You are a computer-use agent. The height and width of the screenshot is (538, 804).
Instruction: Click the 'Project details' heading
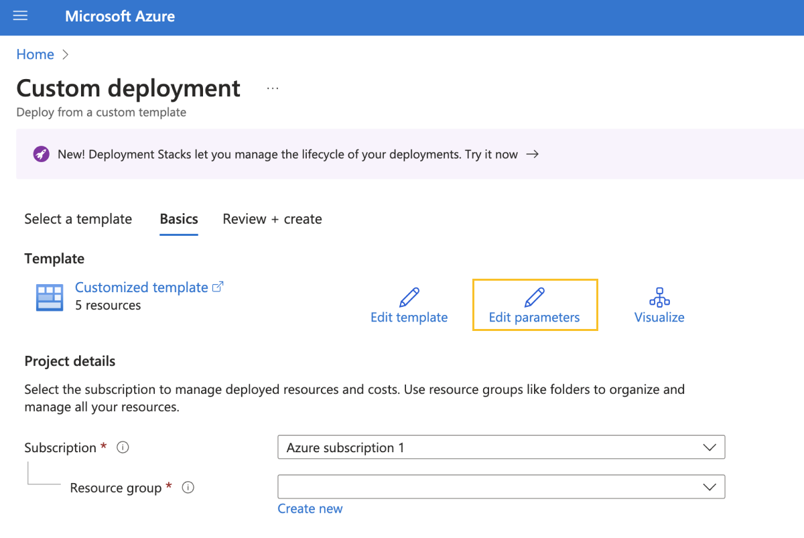pyautogui.click(x=70, y=361)
